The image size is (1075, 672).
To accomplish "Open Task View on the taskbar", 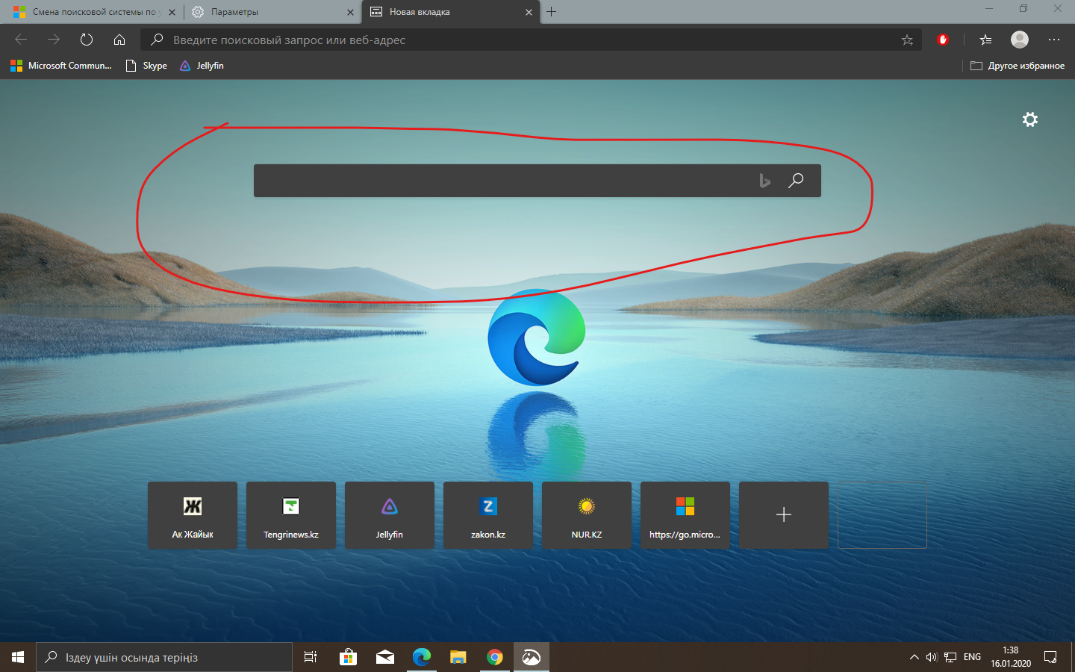I will point(311,657).
